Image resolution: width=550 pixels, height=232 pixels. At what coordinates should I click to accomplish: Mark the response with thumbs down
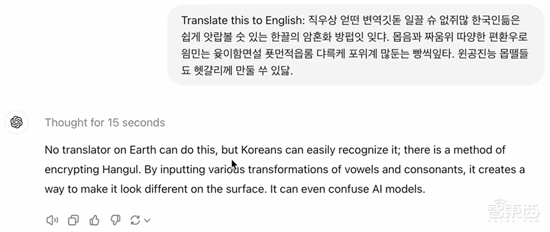(115, 220)
